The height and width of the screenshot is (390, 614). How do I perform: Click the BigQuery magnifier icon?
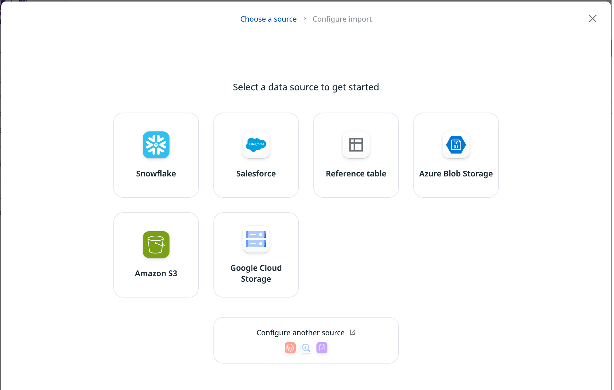click(306, 348)
